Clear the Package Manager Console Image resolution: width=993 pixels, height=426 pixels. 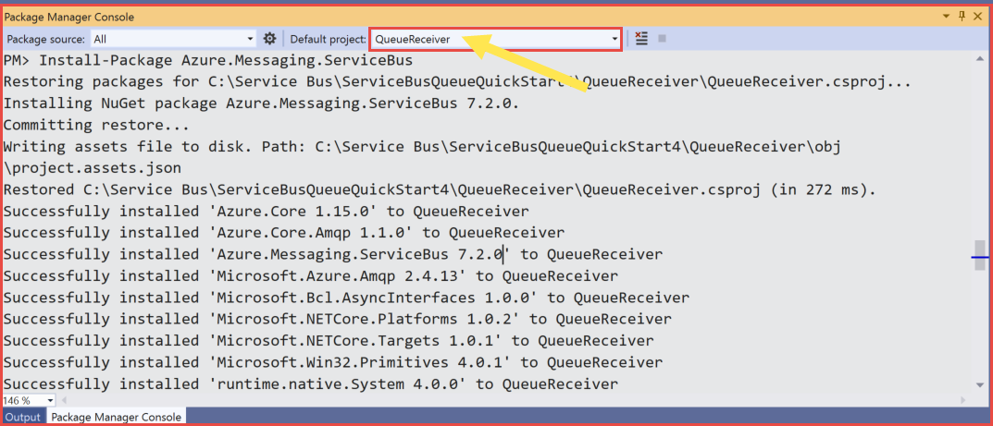641,39
